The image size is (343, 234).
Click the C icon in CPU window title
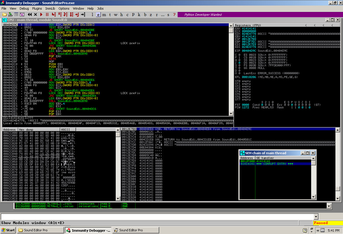click(x=5, y=20)
